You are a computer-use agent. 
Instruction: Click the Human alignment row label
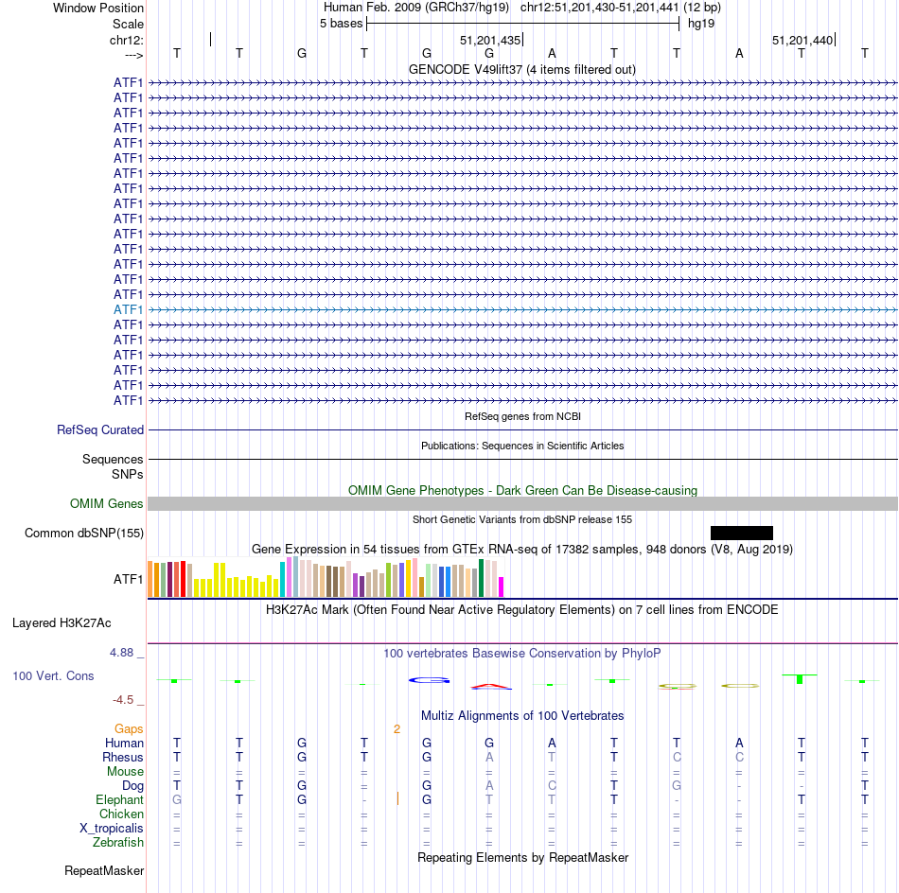[124, 744]
